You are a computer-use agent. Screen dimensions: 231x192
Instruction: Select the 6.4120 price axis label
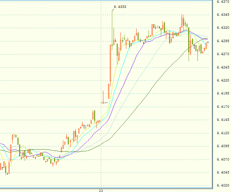tap(223, 133)
